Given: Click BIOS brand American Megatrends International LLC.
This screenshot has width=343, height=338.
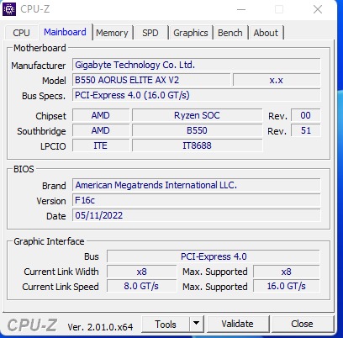Looking at the screenshot, I should click(196, 185).
